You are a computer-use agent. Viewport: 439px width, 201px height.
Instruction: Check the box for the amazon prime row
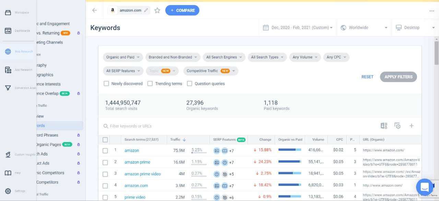coord(105,162)
